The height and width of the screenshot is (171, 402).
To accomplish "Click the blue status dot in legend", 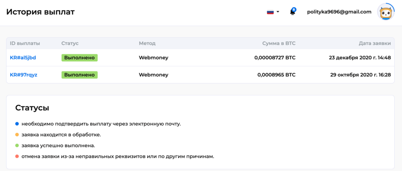I will 17,124.
